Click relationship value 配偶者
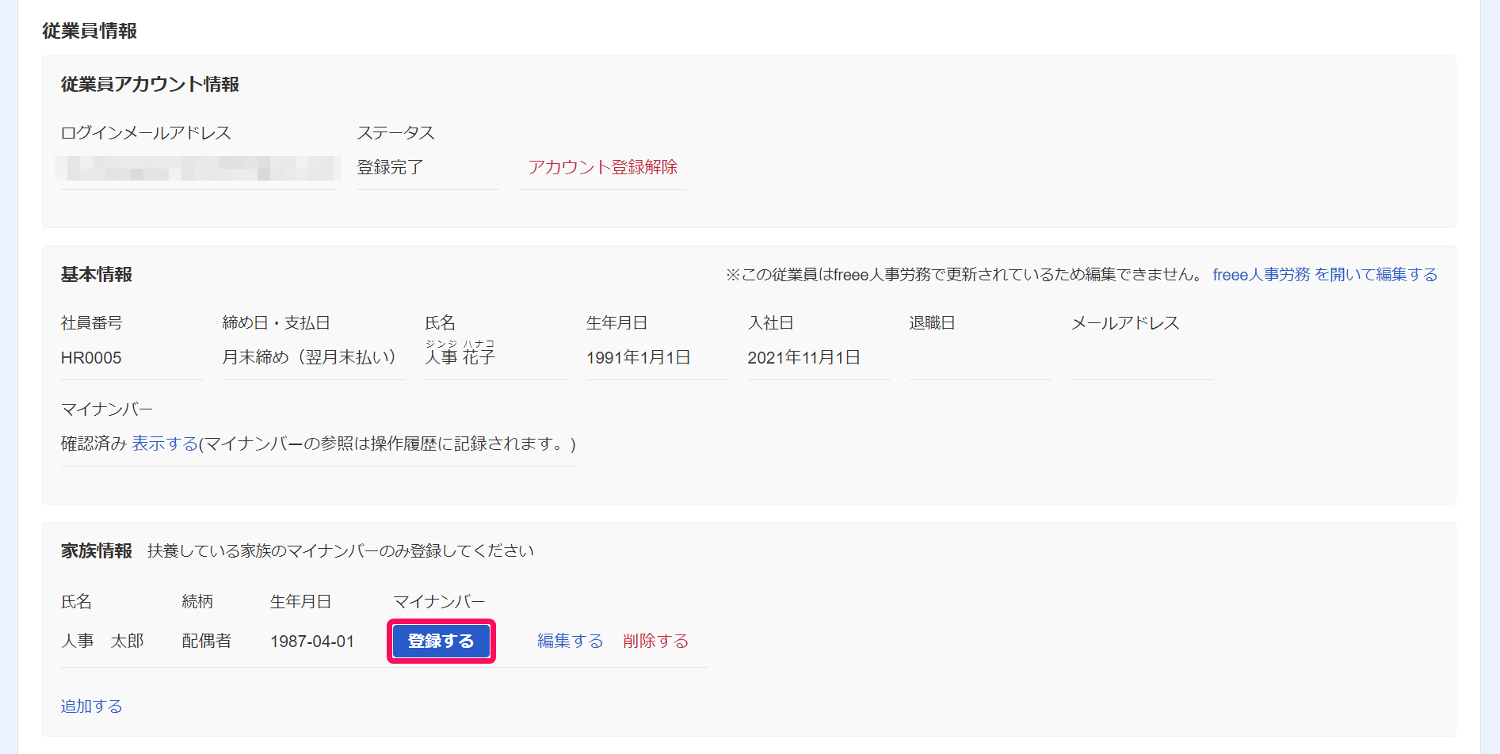 coord(207,641)
